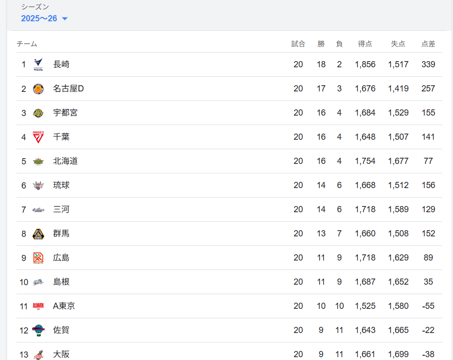This screenshot has height=360, width=453.
Task: Click the 勝 column header
Action: (321, 44)
